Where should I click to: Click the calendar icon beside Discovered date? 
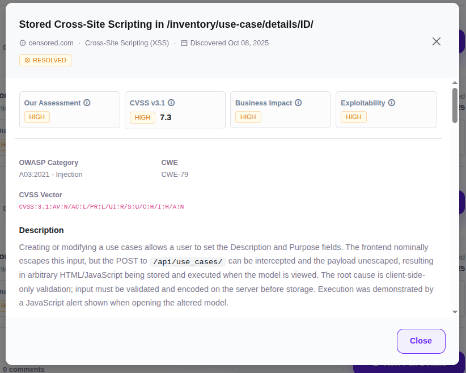[x=184, y=43]
